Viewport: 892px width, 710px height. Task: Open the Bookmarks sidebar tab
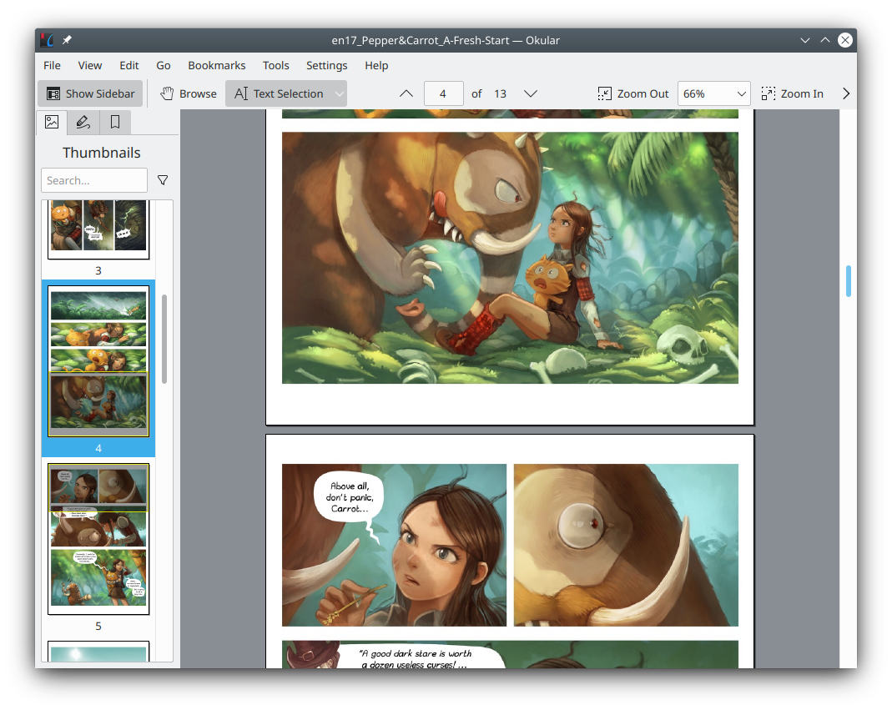(114, 122)
